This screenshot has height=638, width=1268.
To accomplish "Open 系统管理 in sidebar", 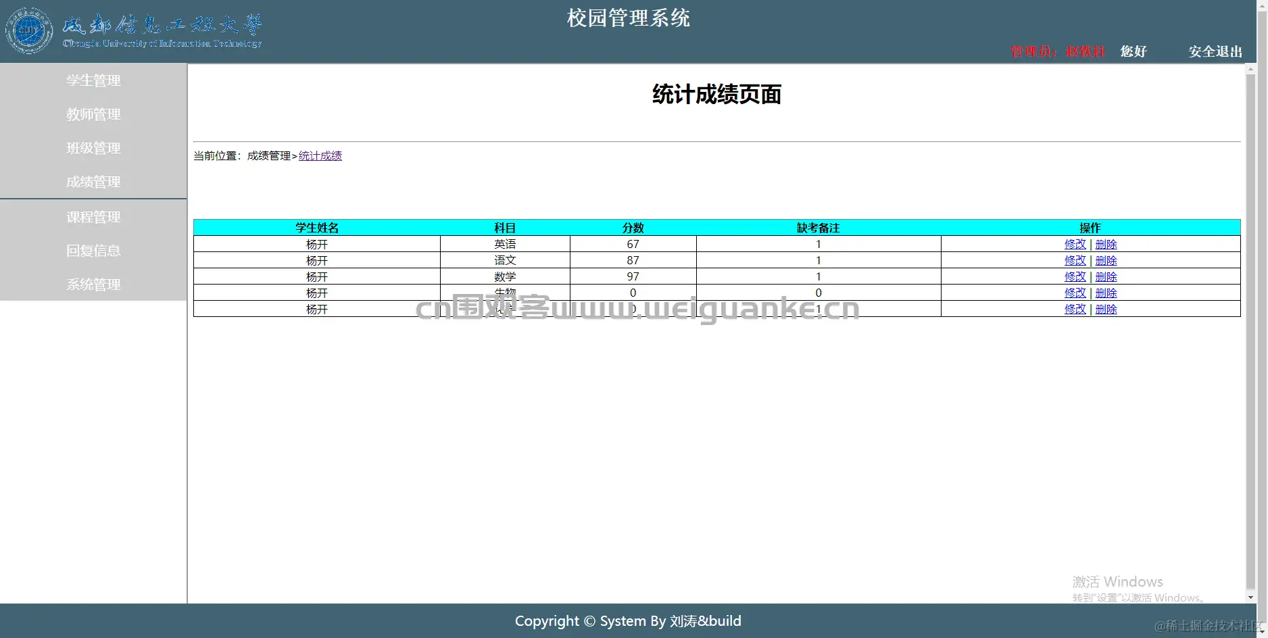I will pyautogui.click(x=93, y=285).
